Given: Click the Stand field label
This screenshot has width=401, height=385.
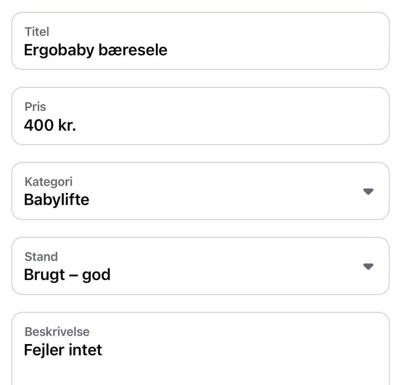Looking at the screenshot, I should (41, 257).
